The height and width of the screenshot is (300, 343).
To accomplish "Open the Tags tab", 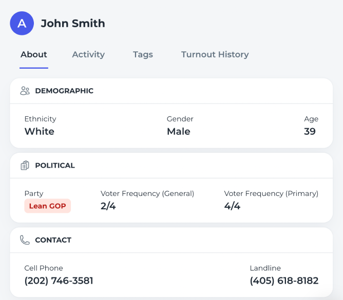I will [143, 54].
